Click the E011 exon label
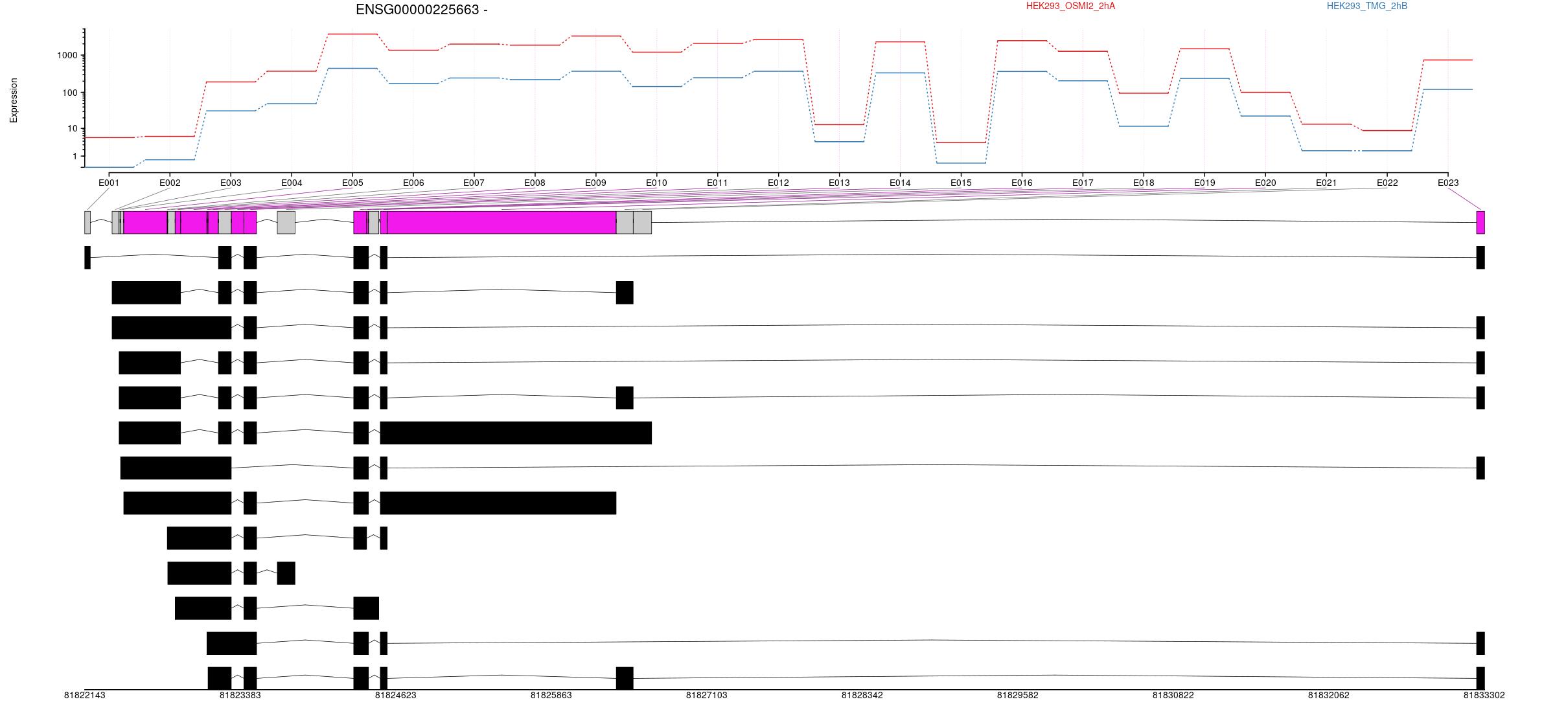The image size is (1555, 706). pos(717,183)
